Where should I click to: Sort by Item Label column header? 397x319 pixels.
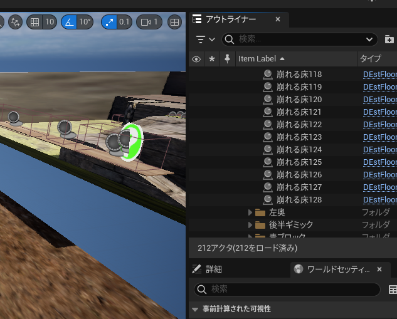pyautogui.click(x=296, y=59)
